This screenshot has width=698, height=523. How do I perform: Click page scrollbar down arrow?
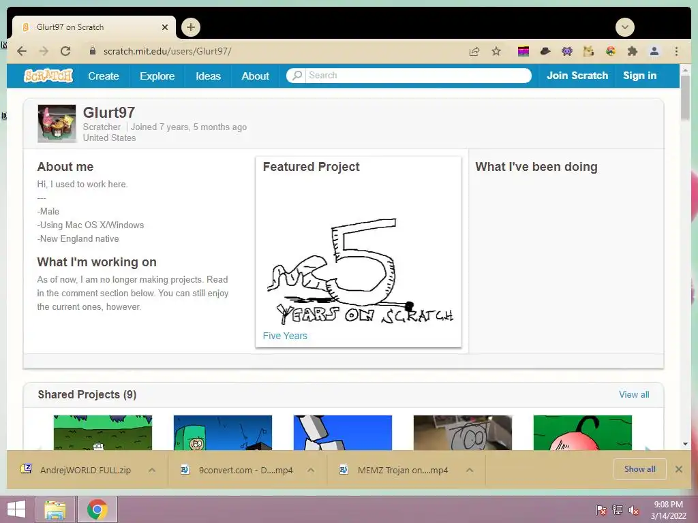pyautogui.click(x=685, y=444)
